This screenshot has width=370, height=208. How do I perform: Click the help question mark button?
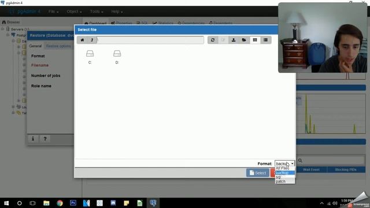(x=45, y=139)
